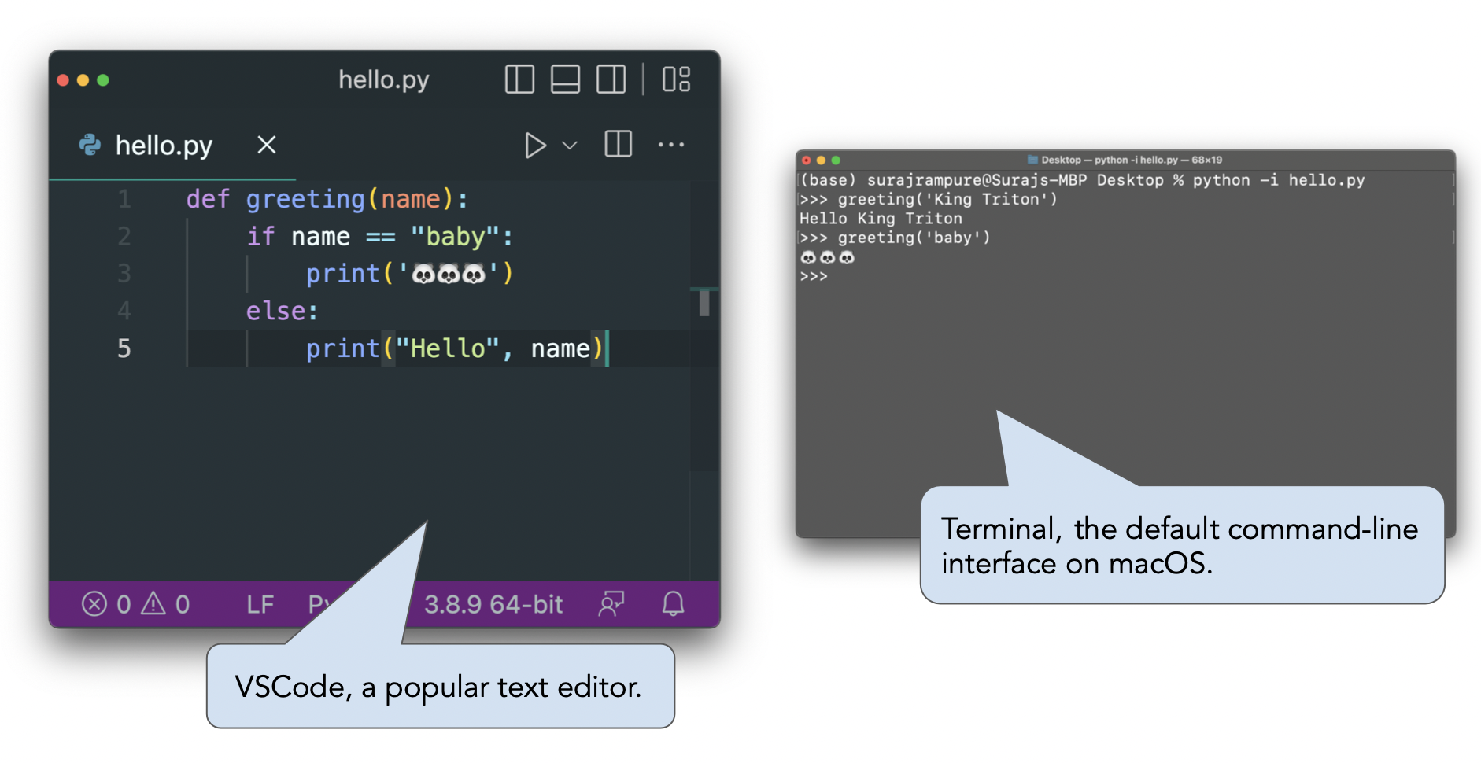
Task: Expand the run options dropdown chevron
Action: click(570, 146)
